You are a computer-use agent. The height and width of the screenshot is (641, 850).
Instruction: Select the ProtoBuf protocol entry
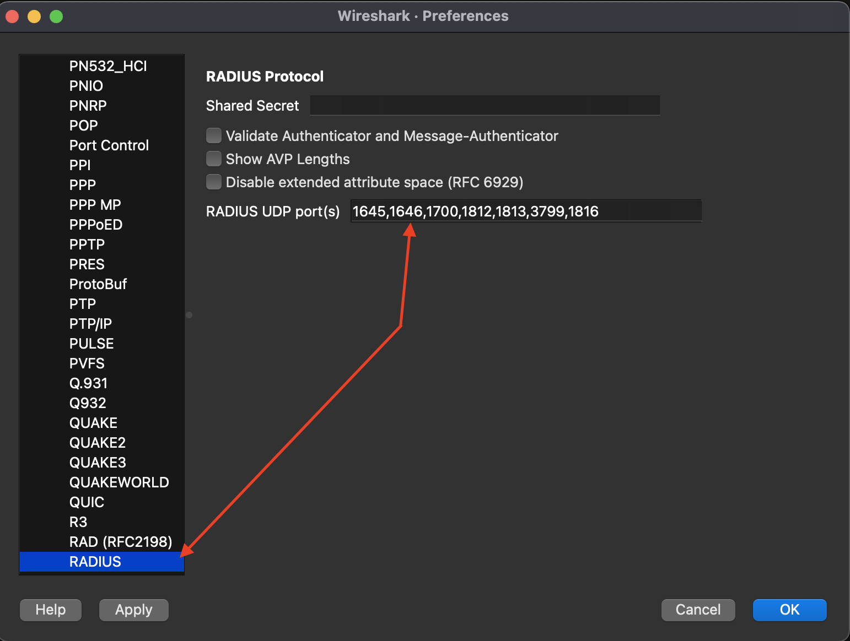(98, 284)
